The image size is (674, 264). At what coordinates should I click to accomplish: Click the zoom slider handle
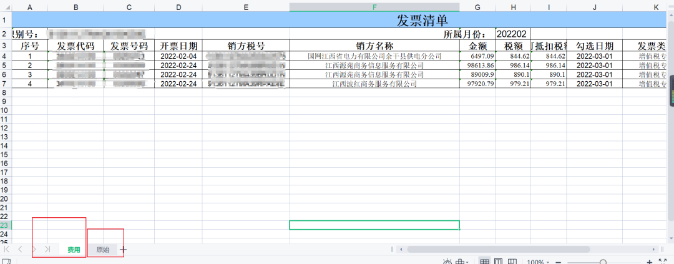point(603,262)
